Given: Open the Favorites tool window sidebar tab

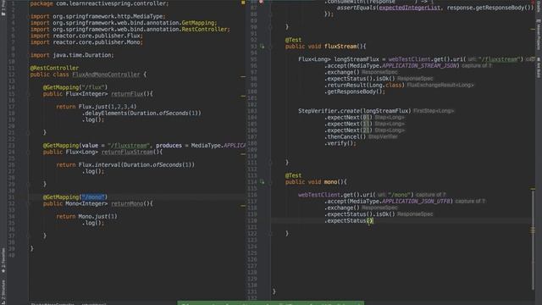Looking at the screenshot, I should pyautogui.click(x=3, y=260).
